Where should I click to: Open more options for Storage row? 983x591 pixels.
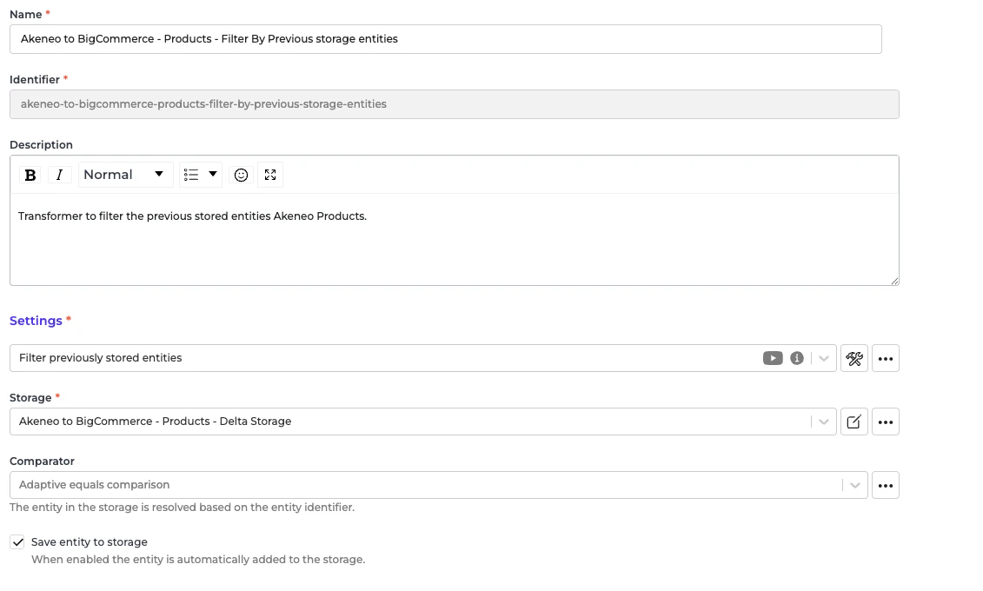coord(885,422)
